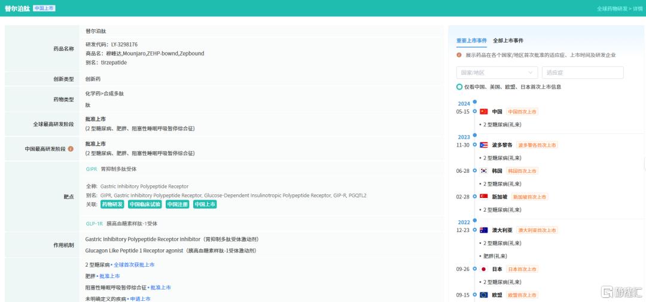
Task: Select the 重要上市事件 tab
Action: [x=471, y=41]
